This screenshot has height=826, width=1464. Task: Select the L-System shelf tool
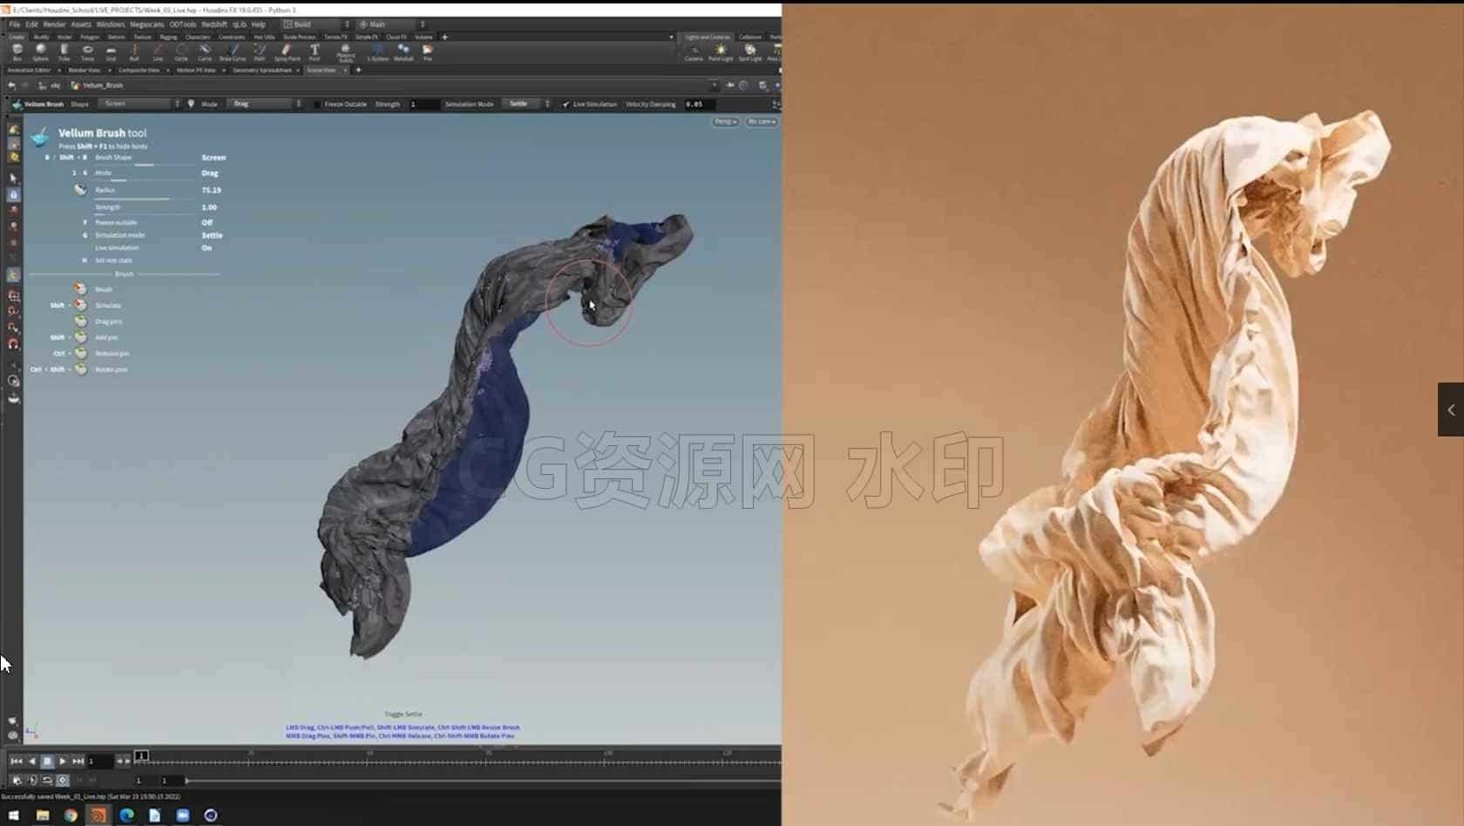tap(377, 52)
